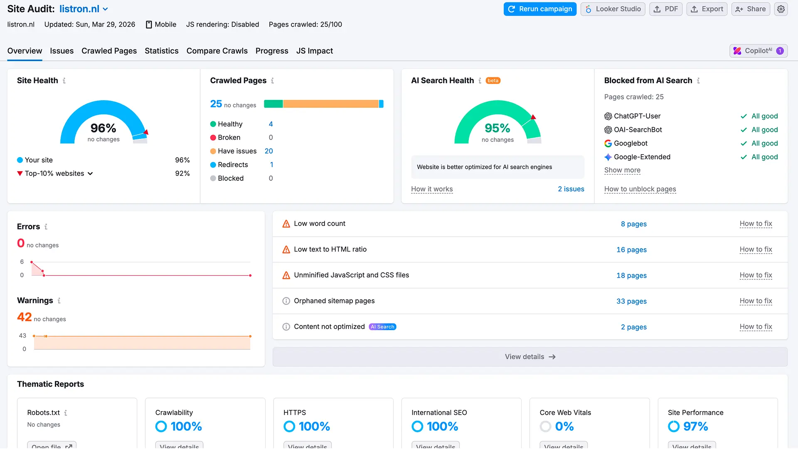Image resolution: width=798 pixels, height=449 pixels.
Task: Click the AI Search badge on Content not optimized
Action: click(x=382, y=327)
